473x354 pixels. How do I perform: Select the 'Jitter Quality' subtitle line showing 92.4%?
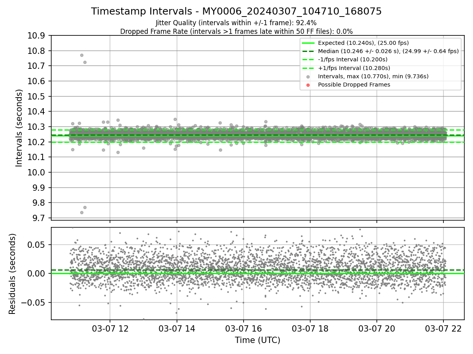(x=236, y=23)
